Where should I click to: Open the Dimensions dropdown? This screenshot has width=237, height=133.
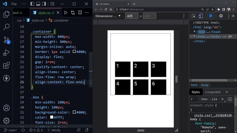pos(108,16)
